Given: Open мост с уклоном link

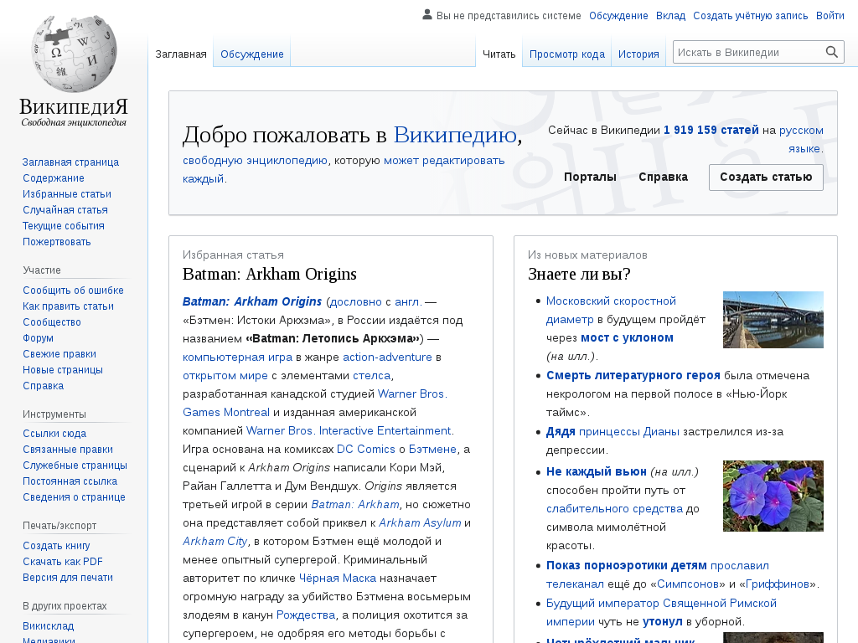Looking at the screenshot, I should (627, 338).
